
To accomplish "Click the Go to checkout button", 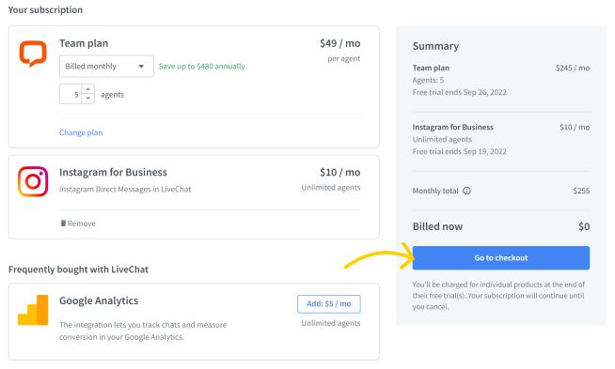I will (x=501, y=258).
